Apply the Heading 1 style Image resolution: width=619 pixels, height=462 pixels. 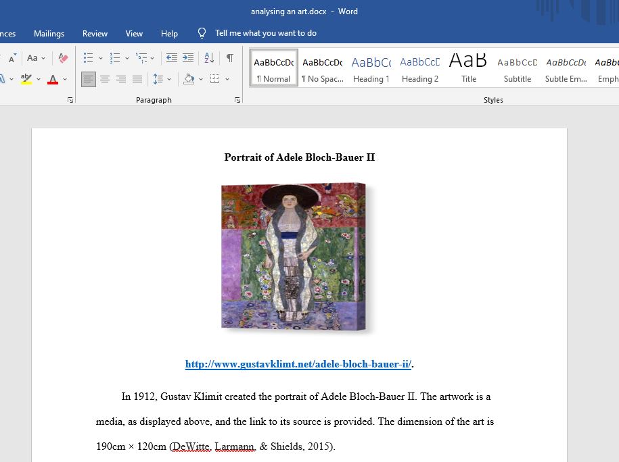(x=371, y=68)
